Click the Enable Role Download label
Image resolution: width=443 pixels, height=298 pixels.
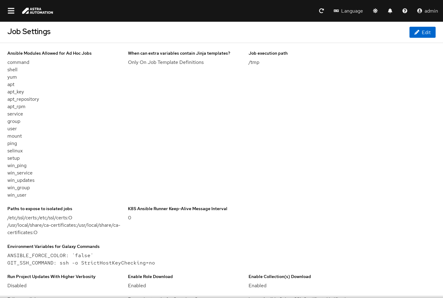point(150,276)
